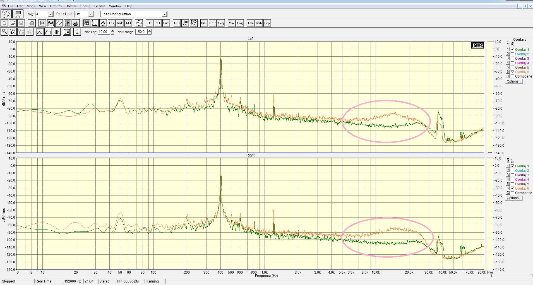Image resolution: width=533 pixels, height=285 pixels.
Task: Select the THD+N measurement tool
Action: click(185, 23)
